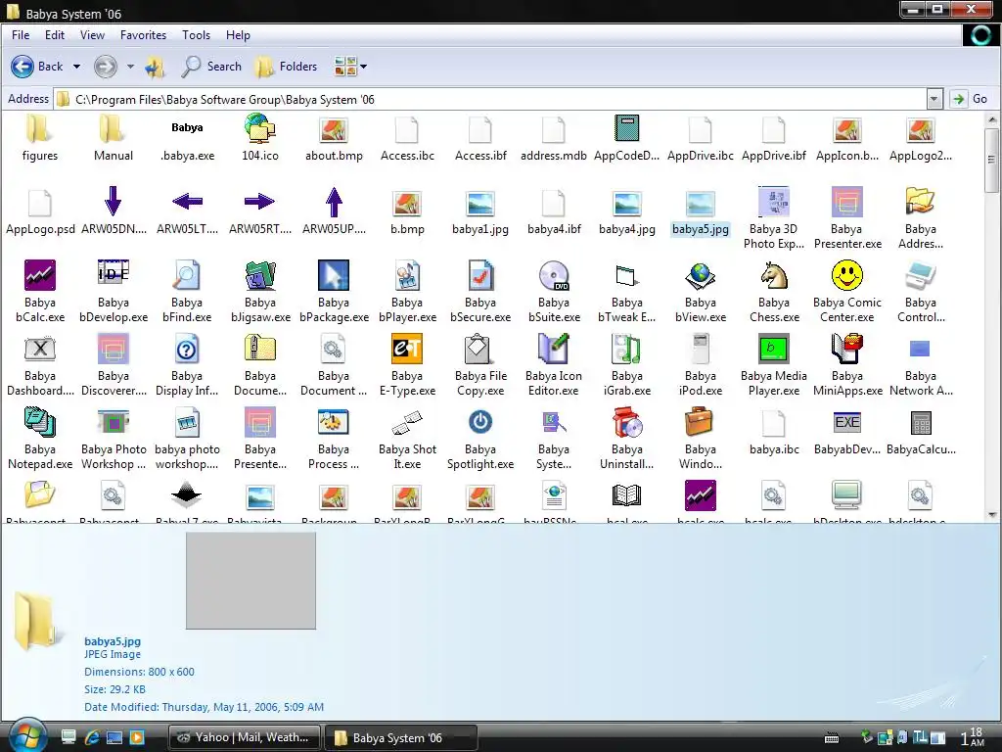The image size is (1002, 752).
Task: Select Babya MiniApps.exe toolbox icon
Action: (x=847, y=350)
